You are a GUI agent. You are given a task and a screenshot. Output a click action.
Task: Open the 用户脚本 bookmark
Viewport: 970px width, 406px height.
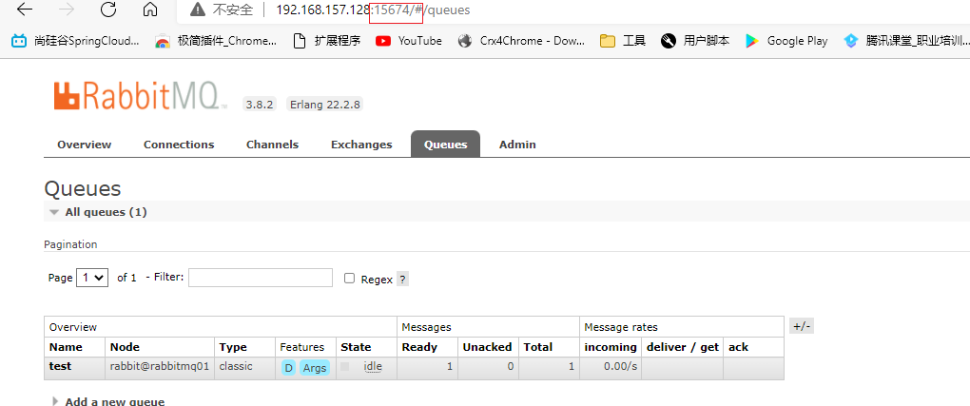click(x=695, y=41)
